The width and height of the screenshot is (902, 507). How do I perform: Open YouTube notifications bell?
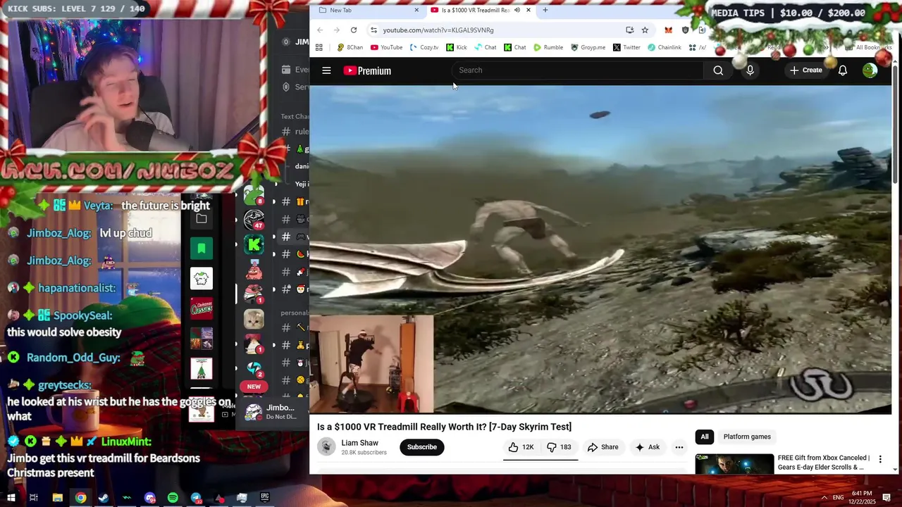click(842, 70)
